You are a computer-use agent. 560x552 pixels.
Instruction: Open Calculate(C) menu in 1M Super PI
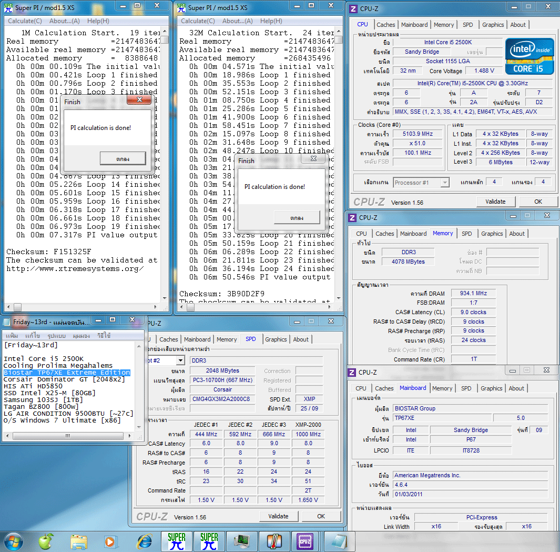pos(25,21)
